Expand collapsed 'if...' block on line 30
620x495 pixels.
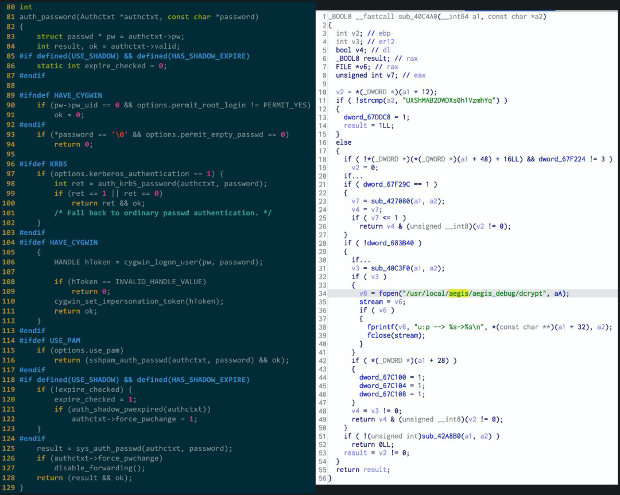[x=361, y=260]
